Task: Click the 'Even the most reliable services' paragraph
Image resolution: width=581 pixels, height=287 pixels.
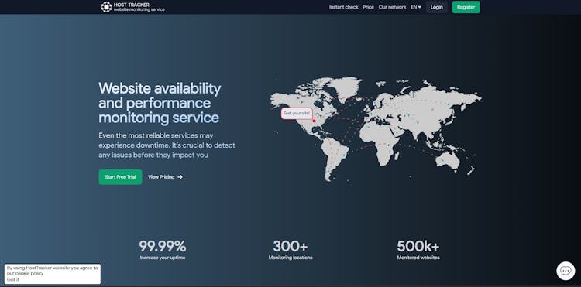Action: tap(167, 145)
